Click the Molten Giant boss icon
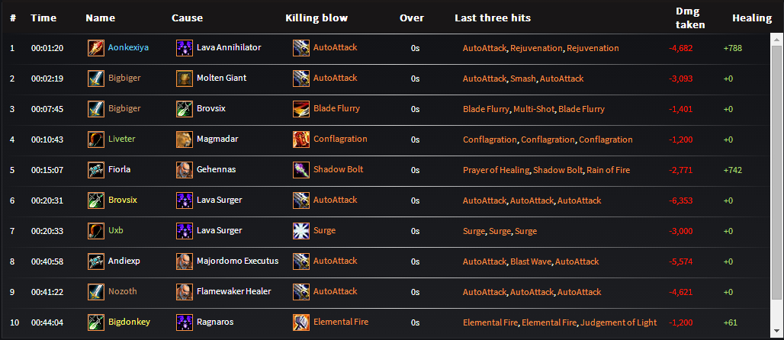784x340 pixels. click(x=184, y=79)
